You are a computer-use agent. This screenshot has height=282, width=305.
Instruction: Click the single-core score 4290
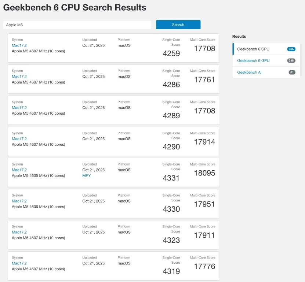pyautogui.click(x=171, y=147)
